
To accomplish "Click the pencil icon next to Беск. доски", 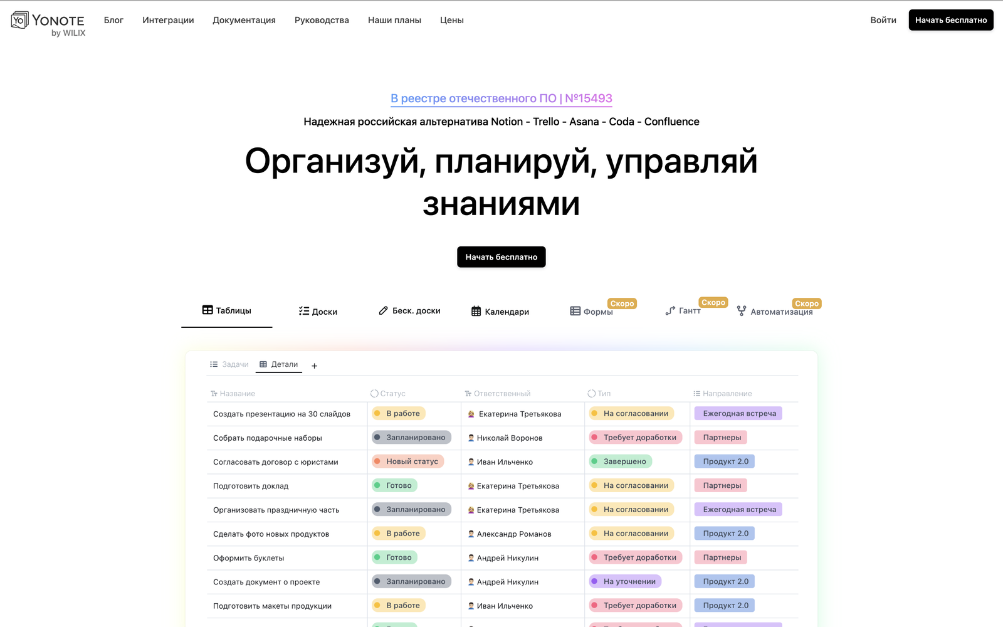I will pos(382,310).
